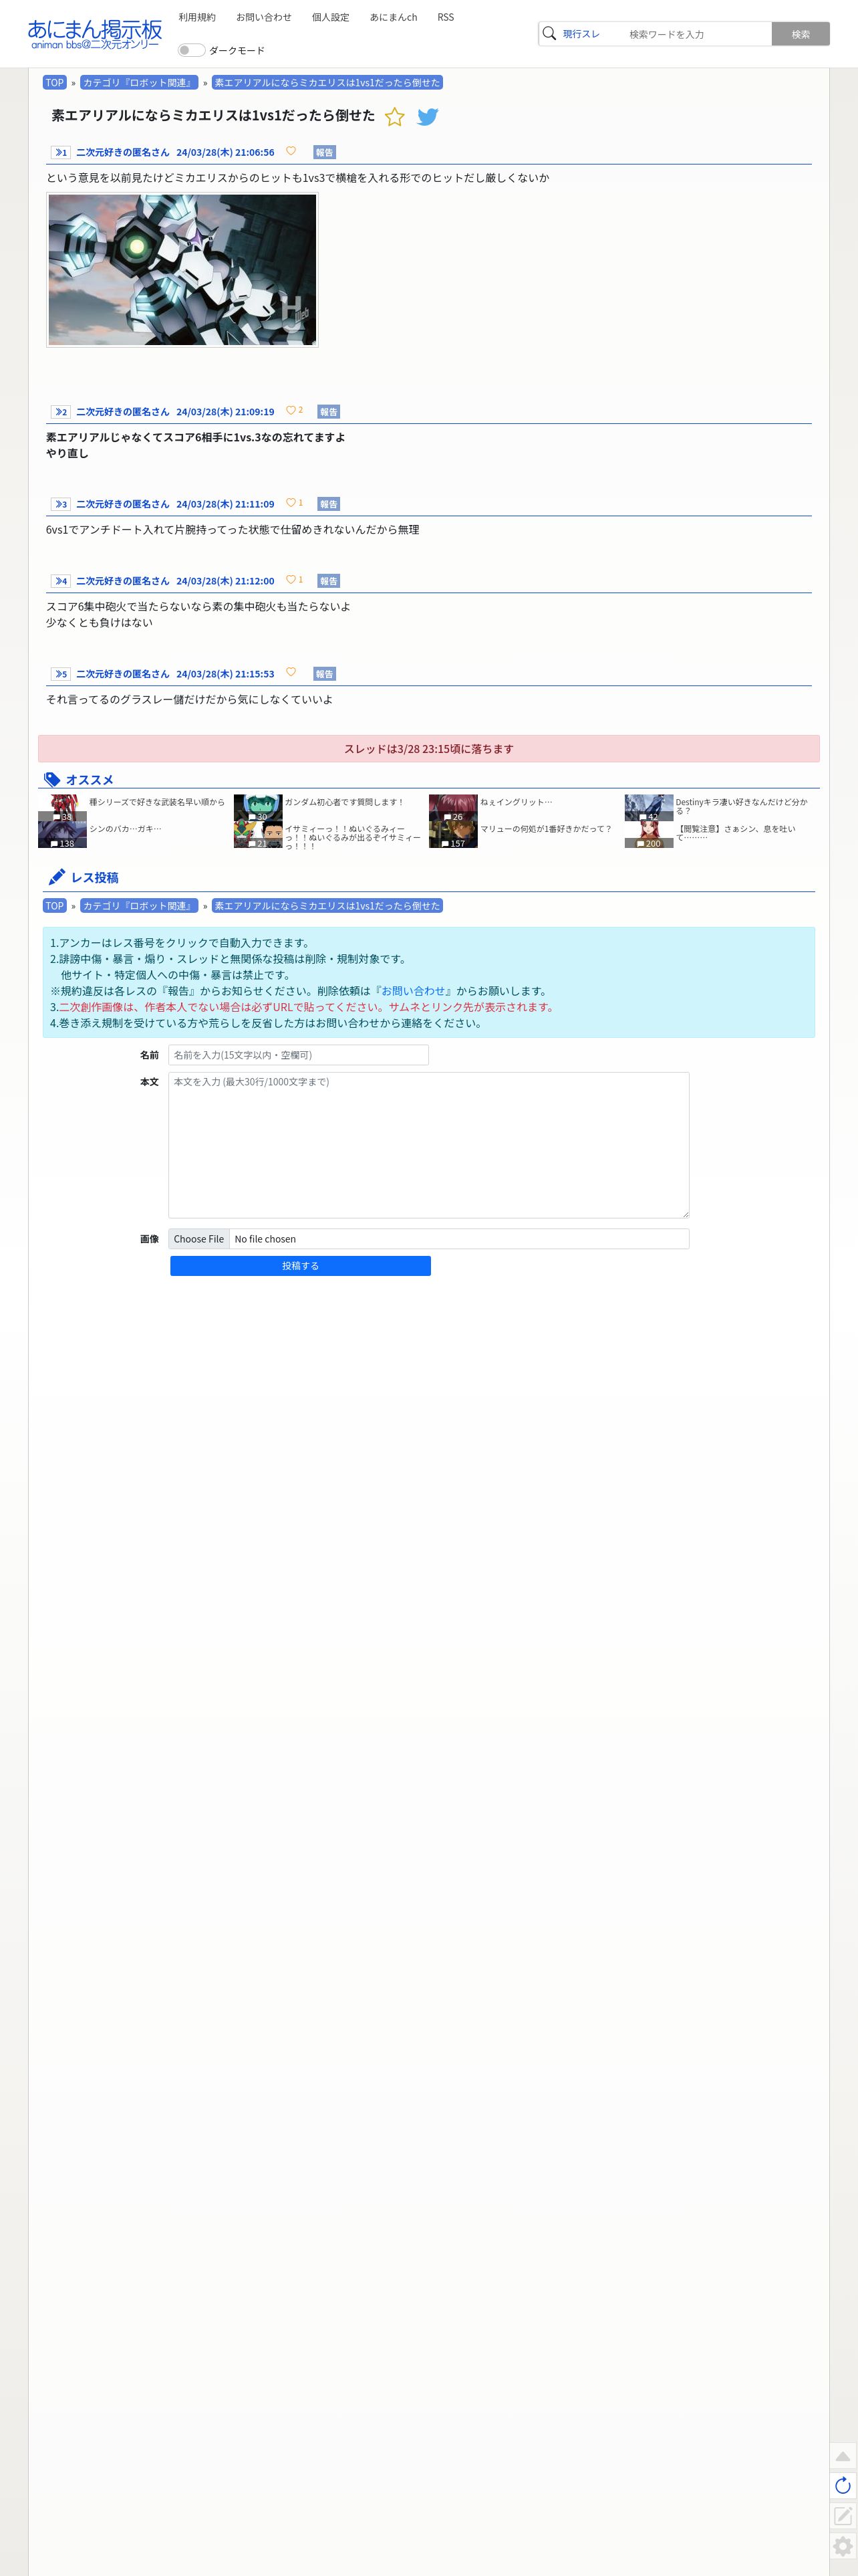Open recommended thread ねぇイングリット…
This screenshot has width=858, height=2576.
click(x=515, y=802)
